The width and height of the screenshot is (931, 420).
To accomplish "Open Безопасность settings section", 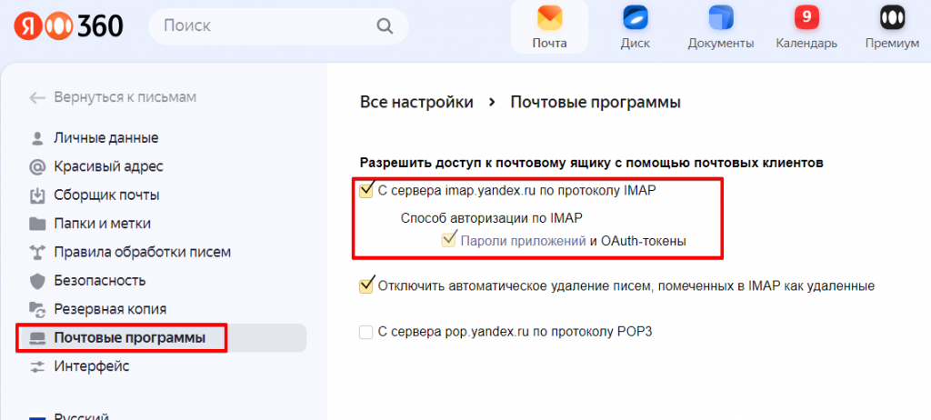I will [x=100, y=281].
